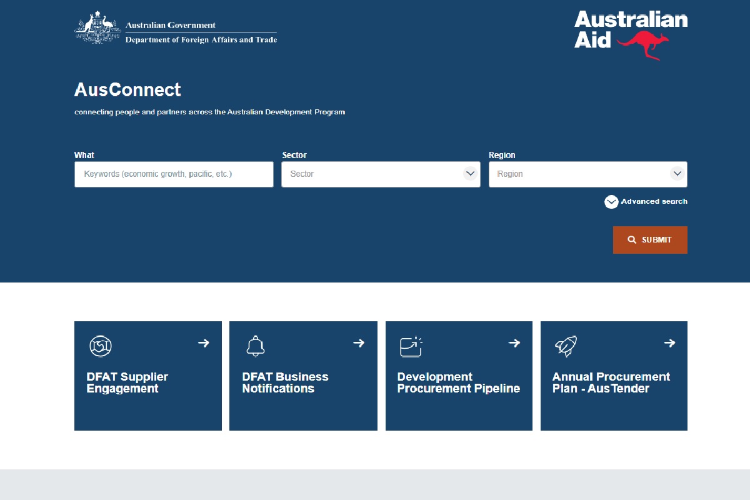Image resolution: width=750 pixels, height=500 pixels.
Task: Click the arrow on Development Procurement Pipeline card
Action: pos(514,342)
